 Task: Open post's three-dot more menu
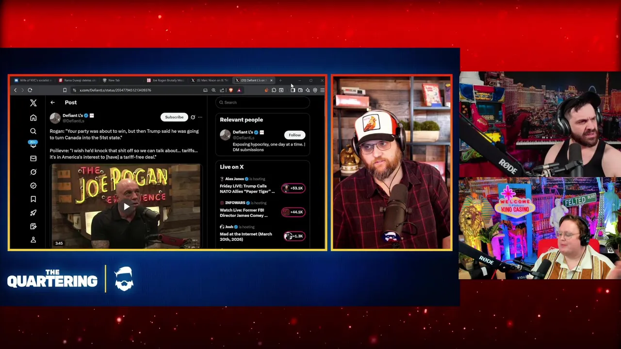[x=200, y=117]
